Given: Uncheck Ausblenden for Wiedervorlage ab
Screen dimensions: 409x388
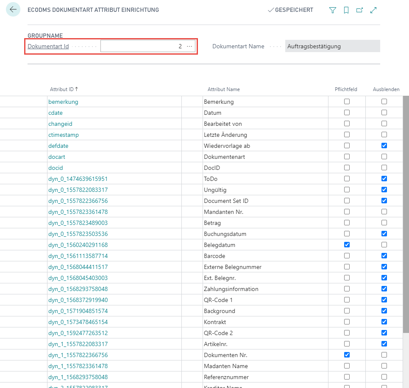Looking at the screenshot, I should [x=384, y=146].
